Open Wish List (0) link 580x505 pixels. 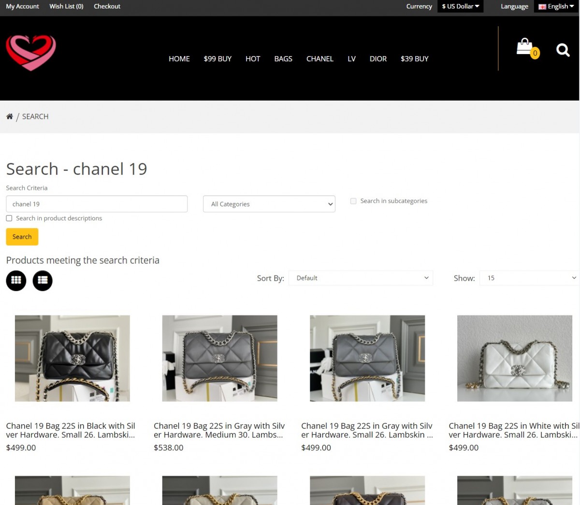coord(66,6)
